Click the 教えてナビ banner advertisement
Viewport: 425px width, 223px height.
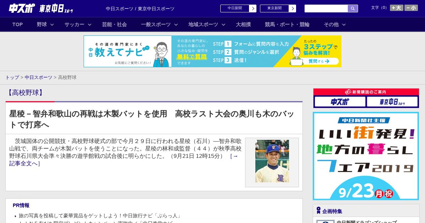pyautogui.click(x=212, y=51)
